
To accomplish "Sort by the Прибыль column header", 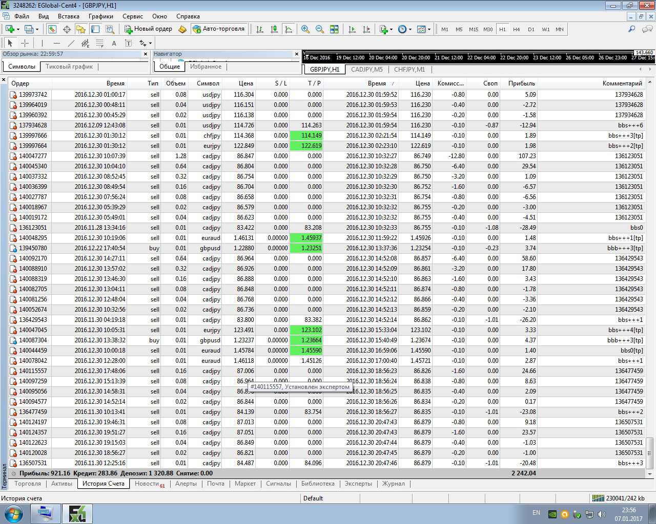I will (521, 83).
